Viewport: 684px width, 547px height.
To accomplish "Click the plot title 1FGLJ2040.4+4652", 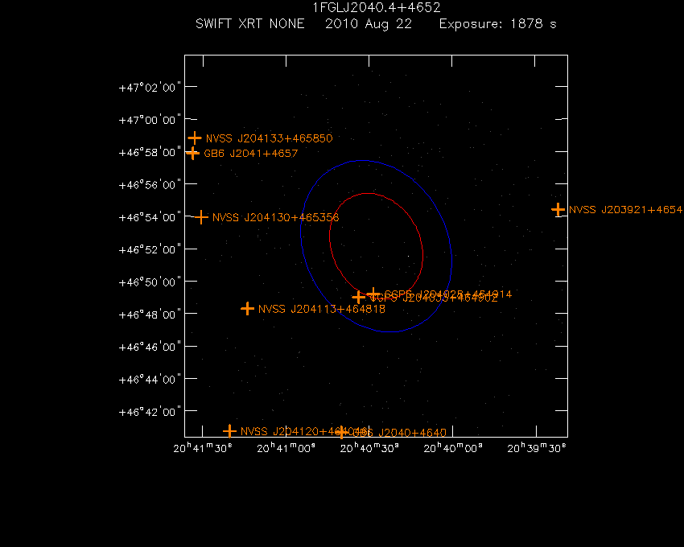I will pyautogui.click(x=377, y=8).
